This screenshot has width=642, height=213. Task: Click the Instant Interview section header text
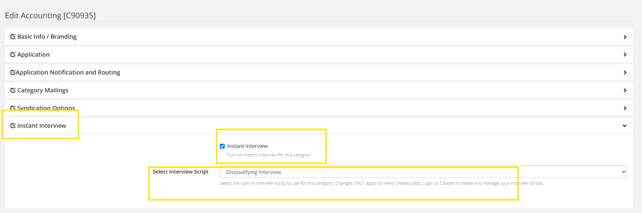42,125
